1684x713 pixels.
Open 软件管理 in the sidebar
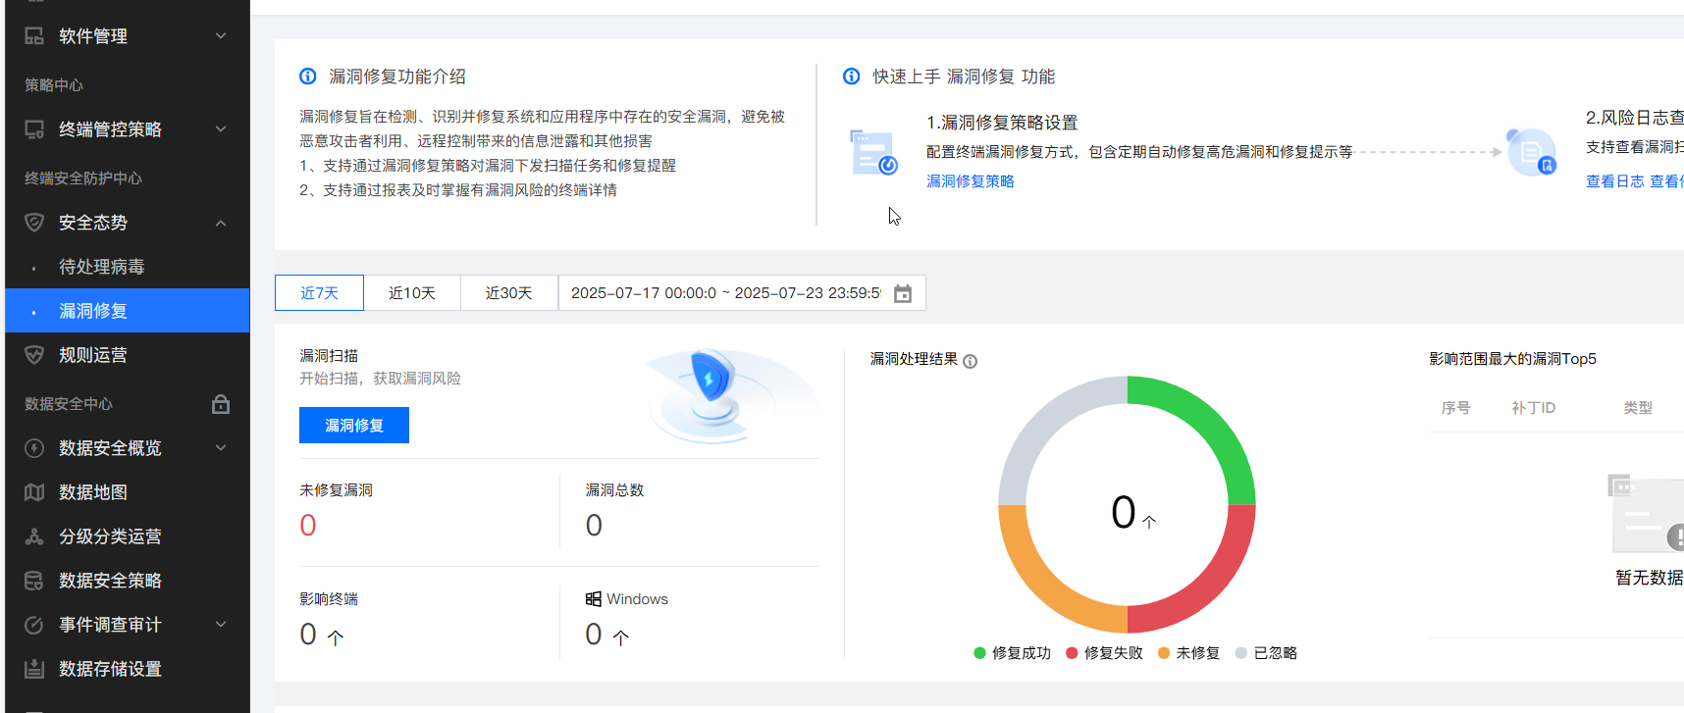[128, 36]
